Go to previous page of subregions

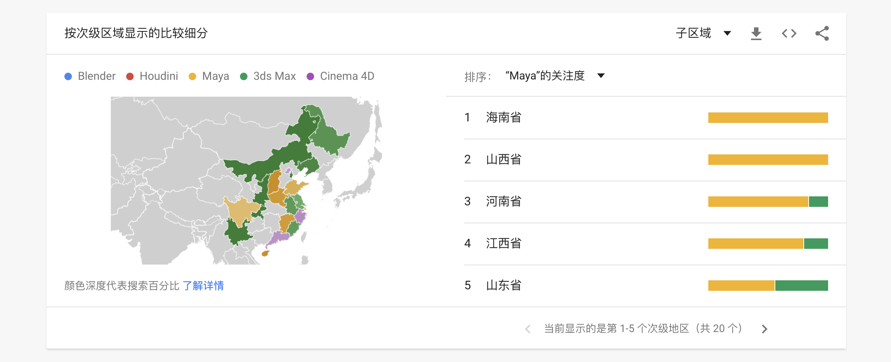click(528, 329)
